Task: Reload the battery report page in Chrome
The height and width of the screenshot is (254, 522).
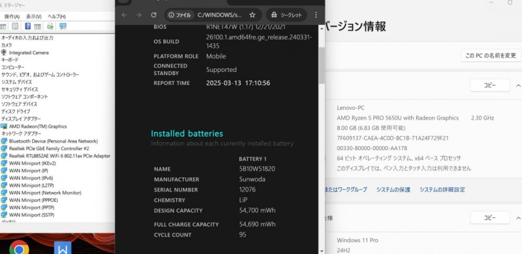Action: point(153,15)
